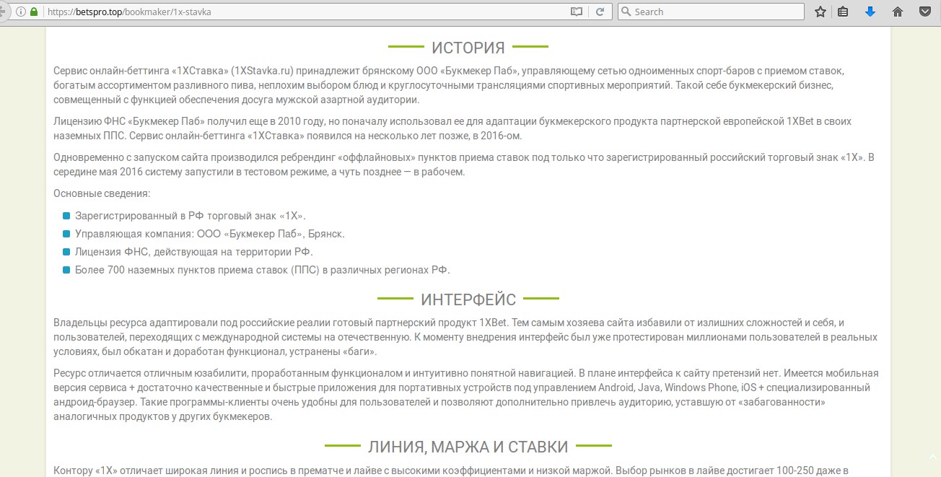941x477 pixels.
Task: Click the ИНТЕРФЕЙС section heading
Action: coord(468,299)
